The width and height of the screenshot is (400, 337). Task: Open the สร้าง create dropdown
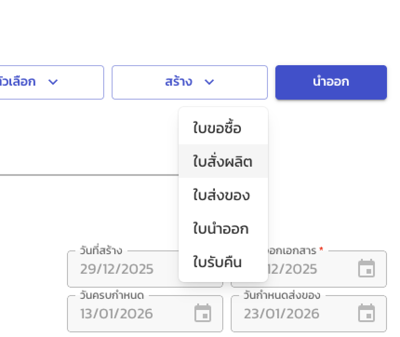click(189, 82)
